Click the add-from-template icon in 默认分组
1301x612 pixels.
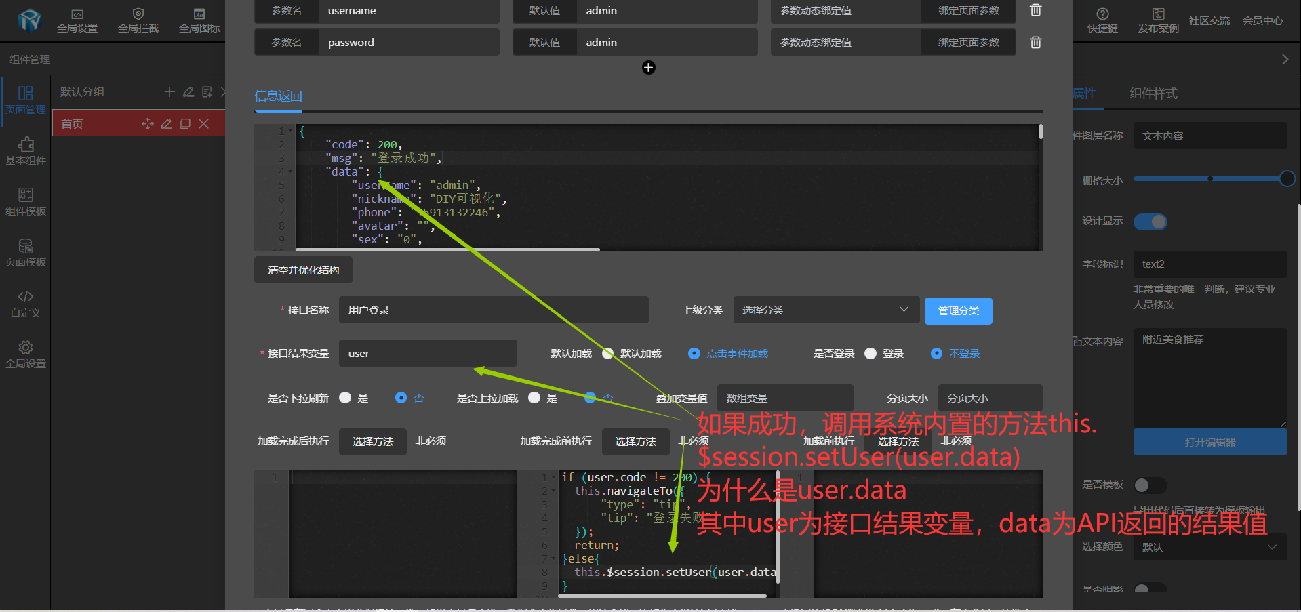tap(207, 91)
